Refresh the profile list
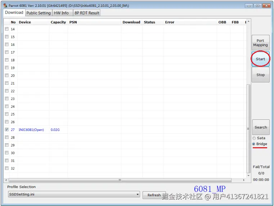This screenshot has height=206, width=274. 154,195
